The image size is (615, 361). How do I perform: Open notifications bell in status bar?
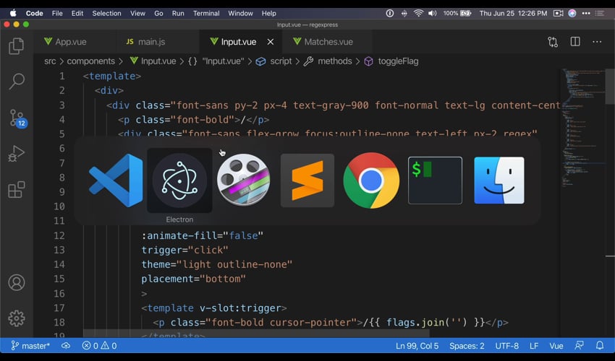(600, 345)
